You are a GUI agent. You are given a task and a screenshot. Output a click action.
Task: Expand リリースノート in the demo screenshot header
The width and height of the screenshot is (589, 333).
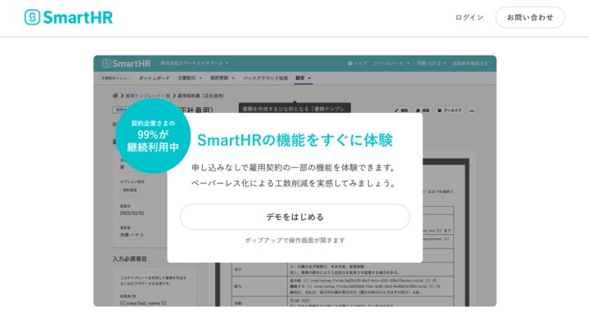click(391, 64)
